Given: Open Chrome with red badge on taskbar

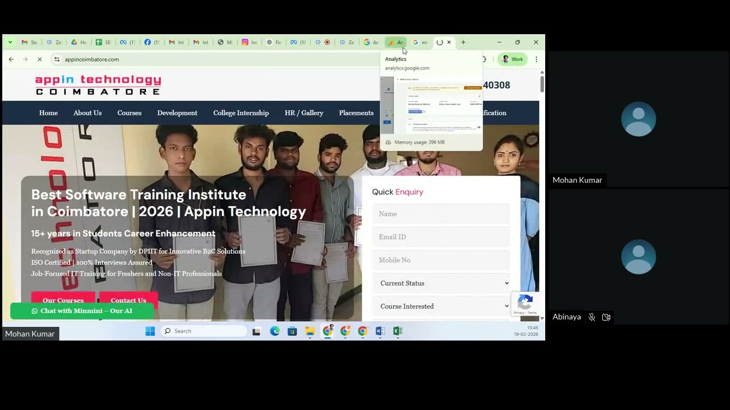Looking at the screenshot, I should 346,331.
